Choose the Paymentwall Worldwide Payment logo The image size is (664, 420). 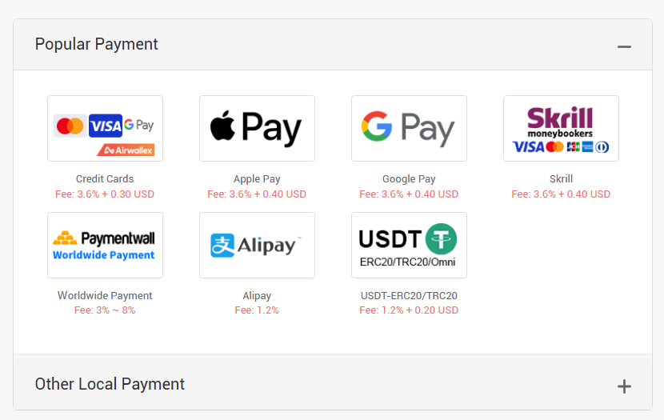pyautogui.click(x=105, y=245)
